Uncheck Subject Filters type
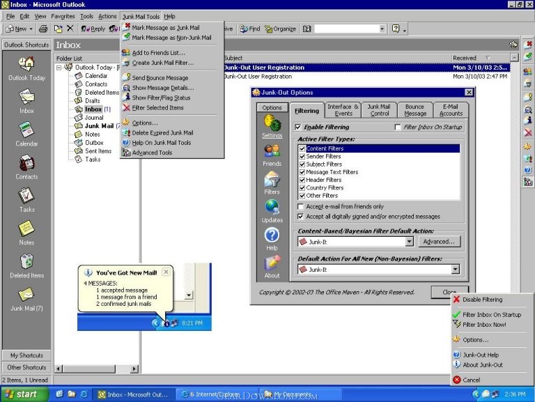Viewport: 535px width, 402px height. pos(302,164)
